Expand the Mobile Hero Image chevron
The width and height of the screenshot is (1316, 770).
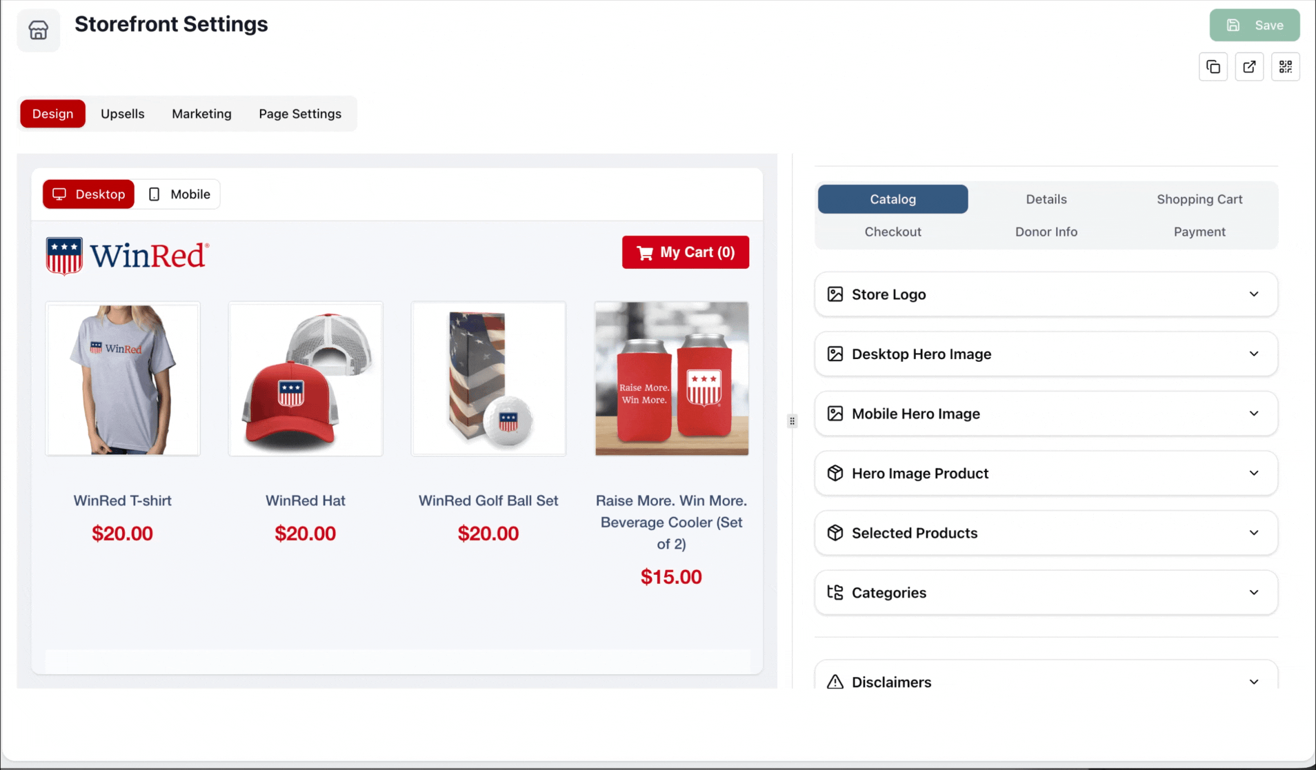[x=1254, y=414]
